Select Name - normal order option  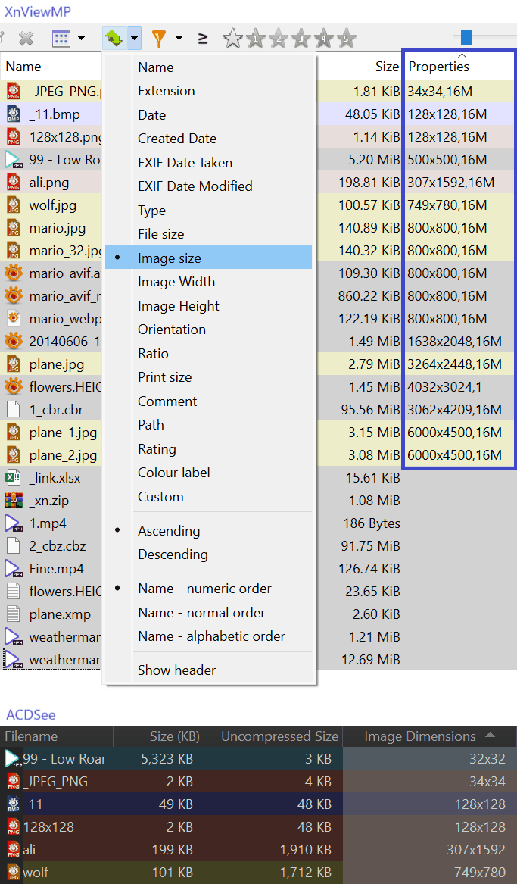tap(202, 613)
